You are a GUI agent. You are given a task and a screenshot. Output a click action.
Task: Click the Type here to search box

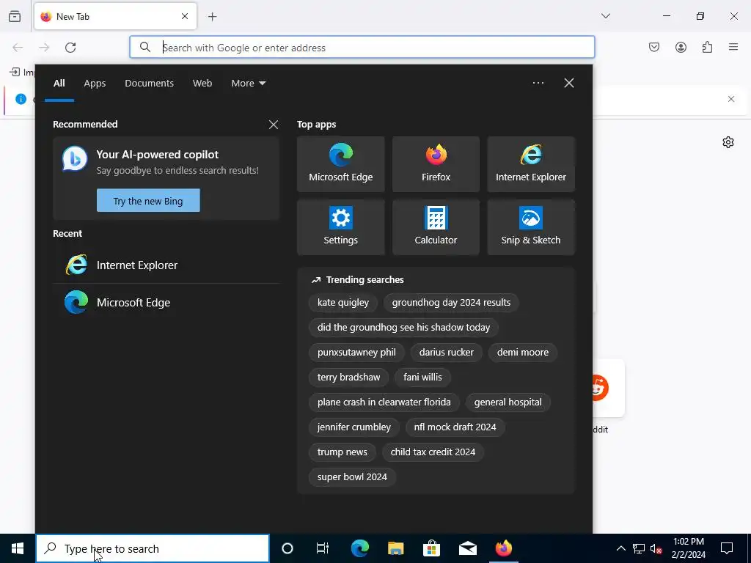(x=153, y=548)
